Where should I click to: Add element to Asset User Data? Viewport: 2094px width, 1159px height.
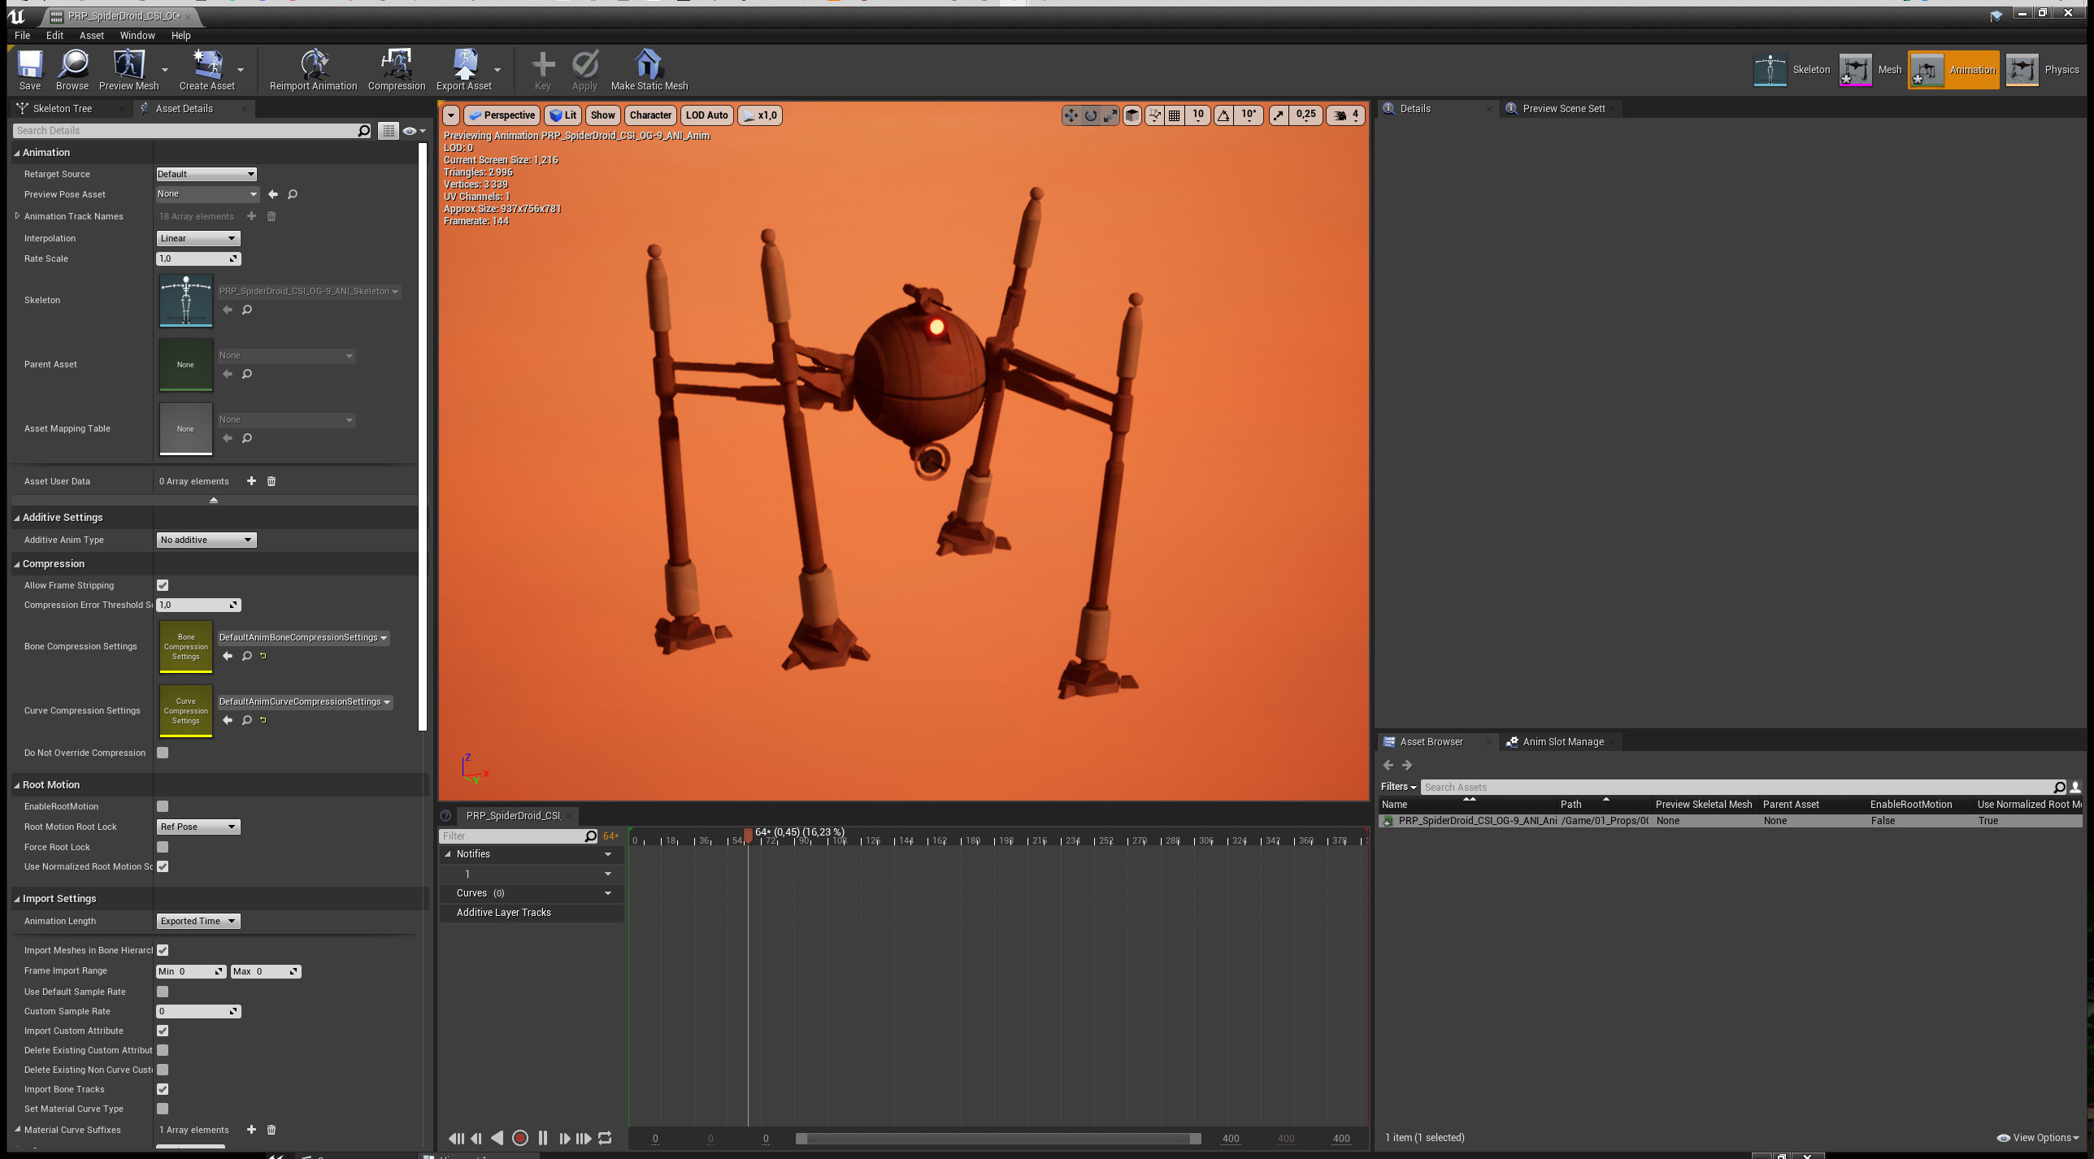[251, 481]
